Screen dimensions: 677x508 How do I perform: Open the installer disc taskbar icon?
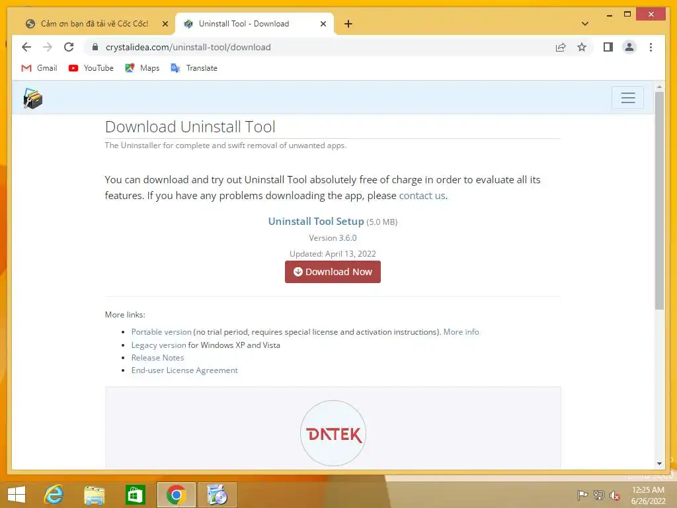click(x=217, y=494)
